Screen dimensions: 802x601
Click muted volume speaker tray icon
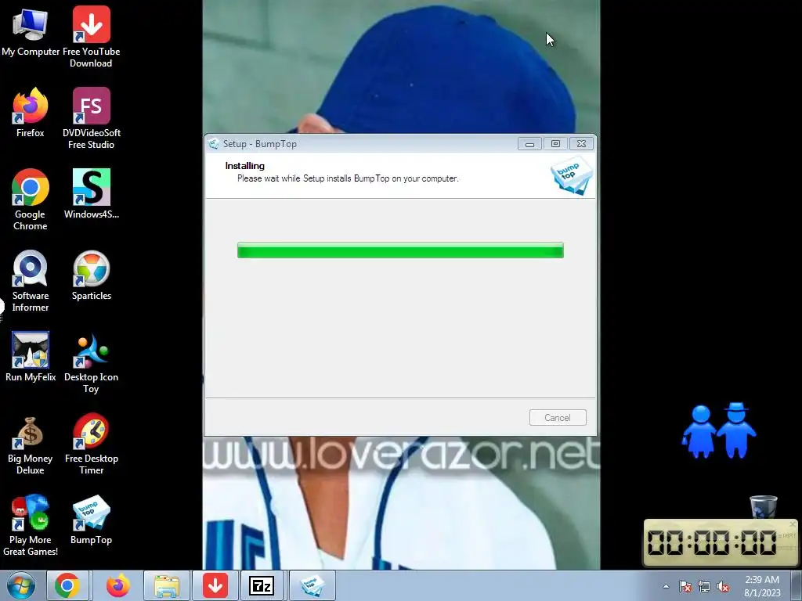tap(723, 586)
